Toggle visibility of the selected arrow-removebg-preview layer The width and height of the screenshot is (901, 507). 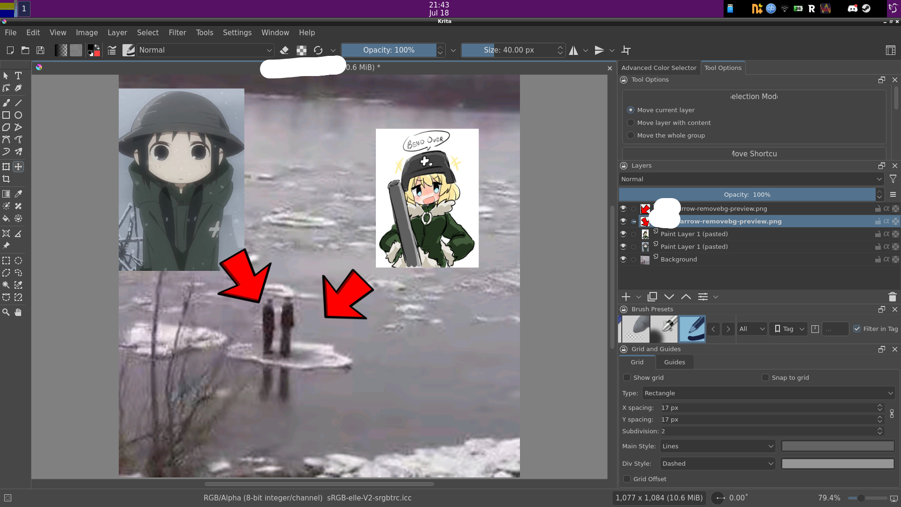623,221
